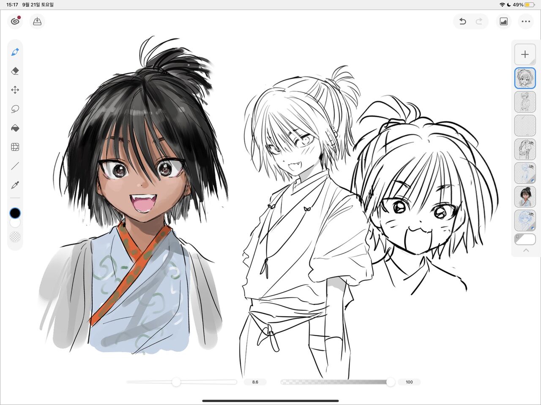The height and width of the screenshot is (405, 541).
Task: Select the Eraser tool
Action: pyautogui.click(x=15, y=71)
